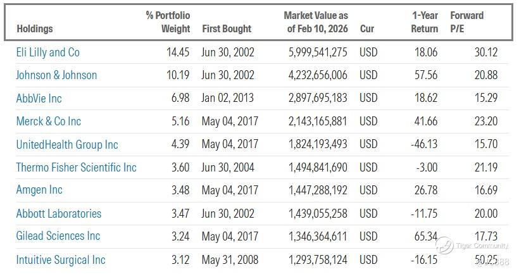Click the Intuitive Surgical Inc link
The width and height of the screenshot is (519, 274).
click(x=61, y=259)
